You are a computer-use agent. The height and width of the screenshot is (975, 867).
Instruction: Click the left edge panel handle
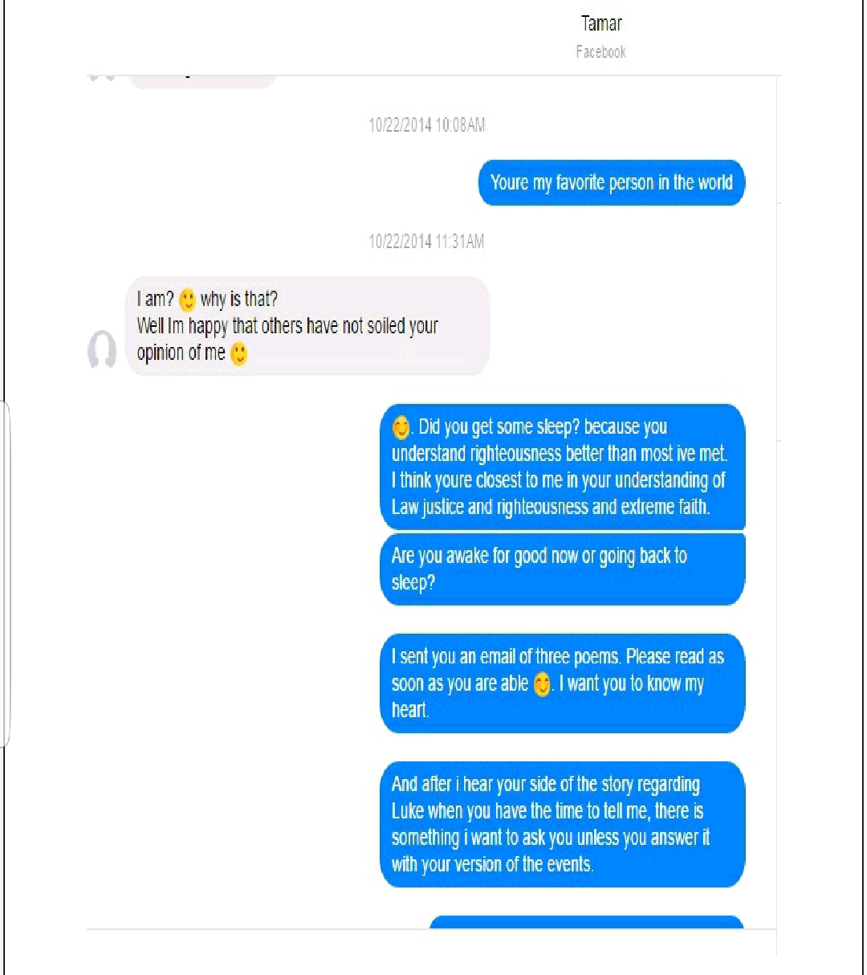[5, 574]
